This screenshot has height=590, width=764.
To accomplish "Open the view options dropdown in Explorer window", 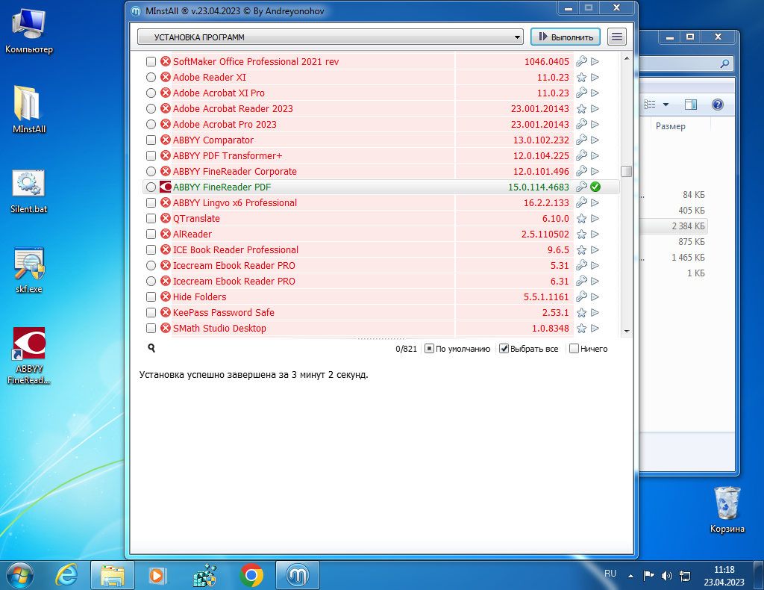I will click(666, 105).
